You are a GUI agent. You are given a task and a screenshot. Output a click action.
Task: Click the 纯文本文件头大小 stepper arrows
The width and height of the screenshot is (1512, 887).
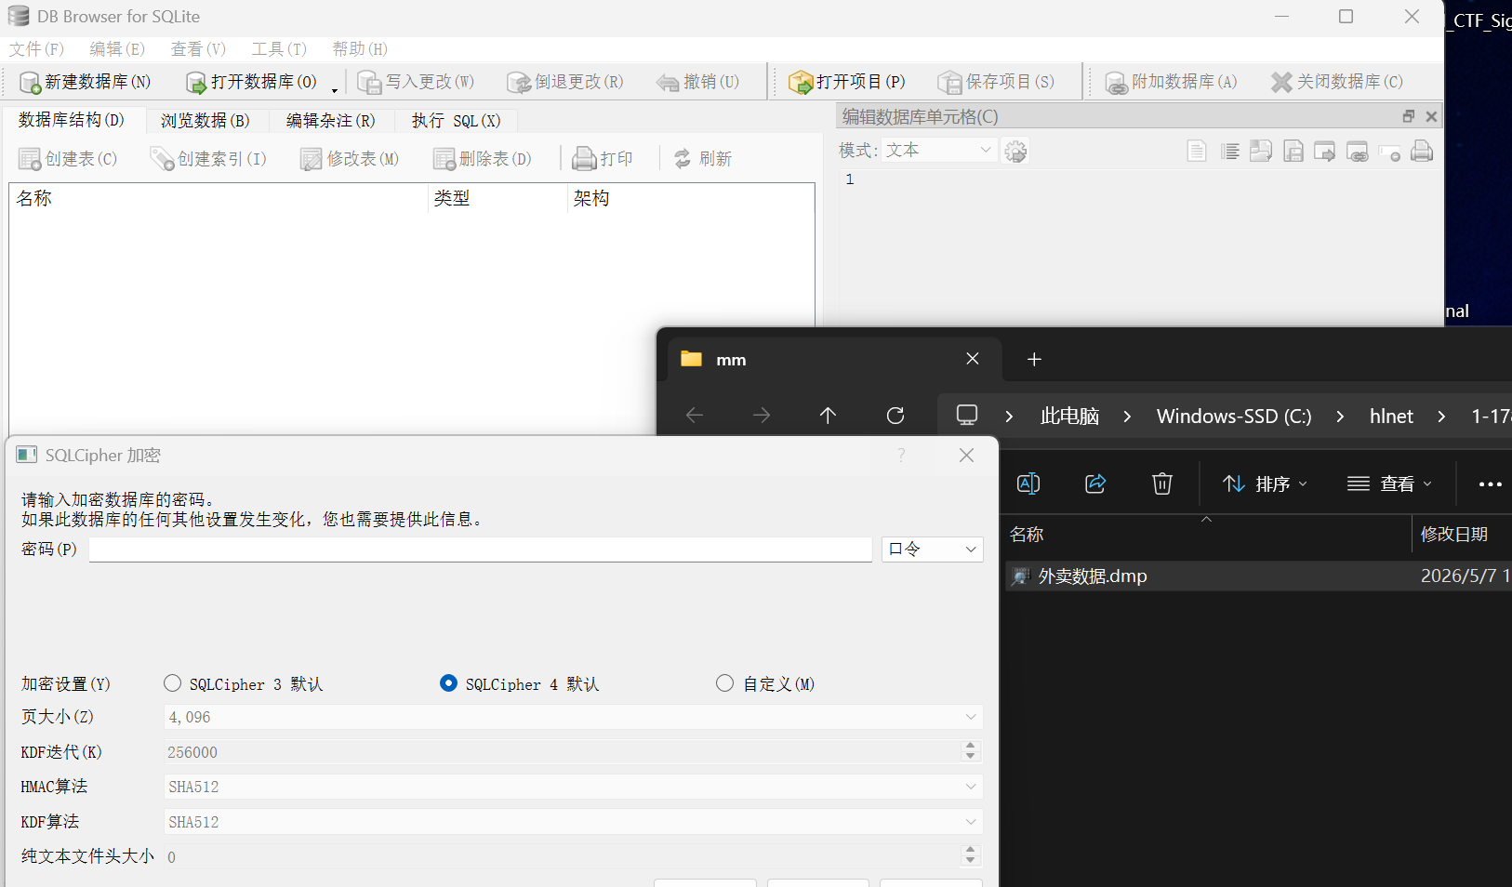[971, 855]
